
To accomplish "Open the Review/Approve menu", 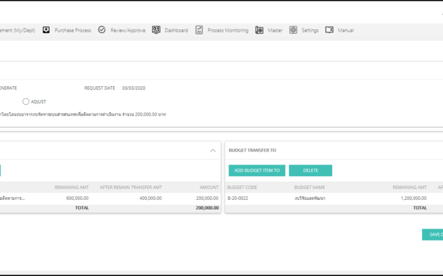I will (127, 30).
